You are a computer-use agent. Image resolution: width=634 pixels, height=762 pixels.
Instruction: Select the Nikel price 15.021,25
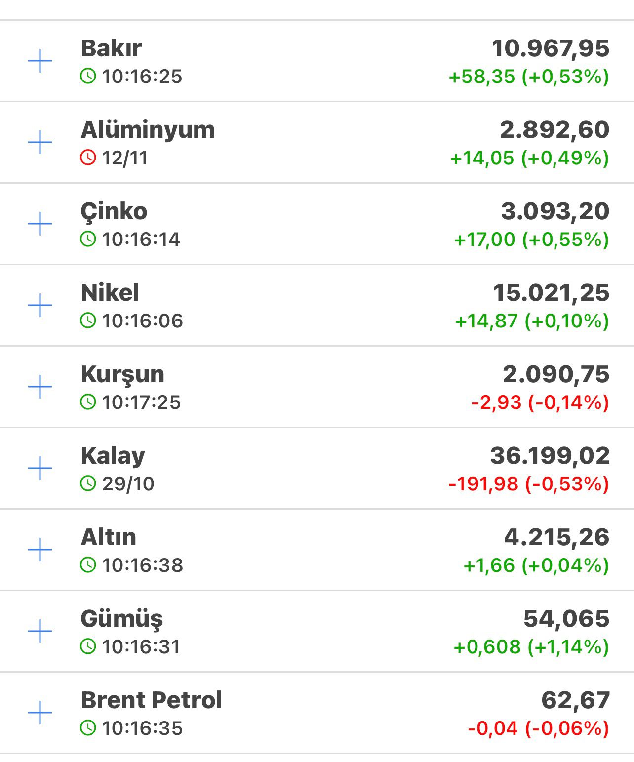point(551,293)
